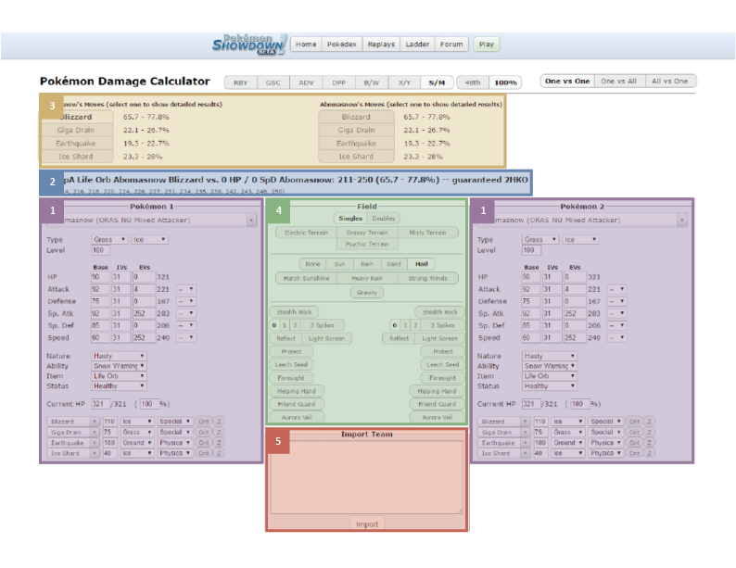This screenshot has width=736, height=568.
Task: Set weather to None
Action: point(312,263)
